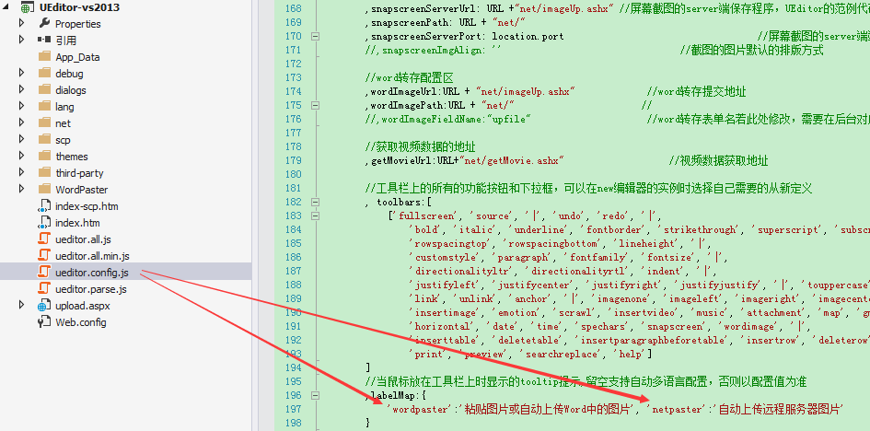Click 'netpaster' key on line 197

click(679, 410)
